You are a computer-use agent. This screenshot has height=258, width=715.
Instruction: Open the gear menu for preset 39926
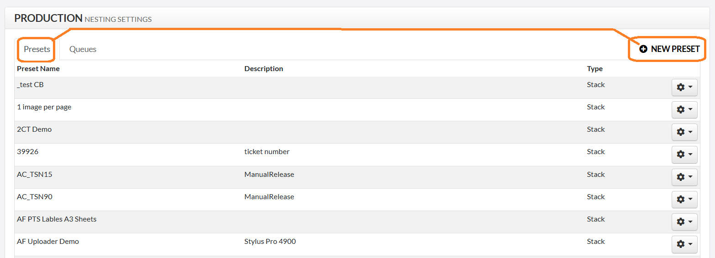(684, 155)
